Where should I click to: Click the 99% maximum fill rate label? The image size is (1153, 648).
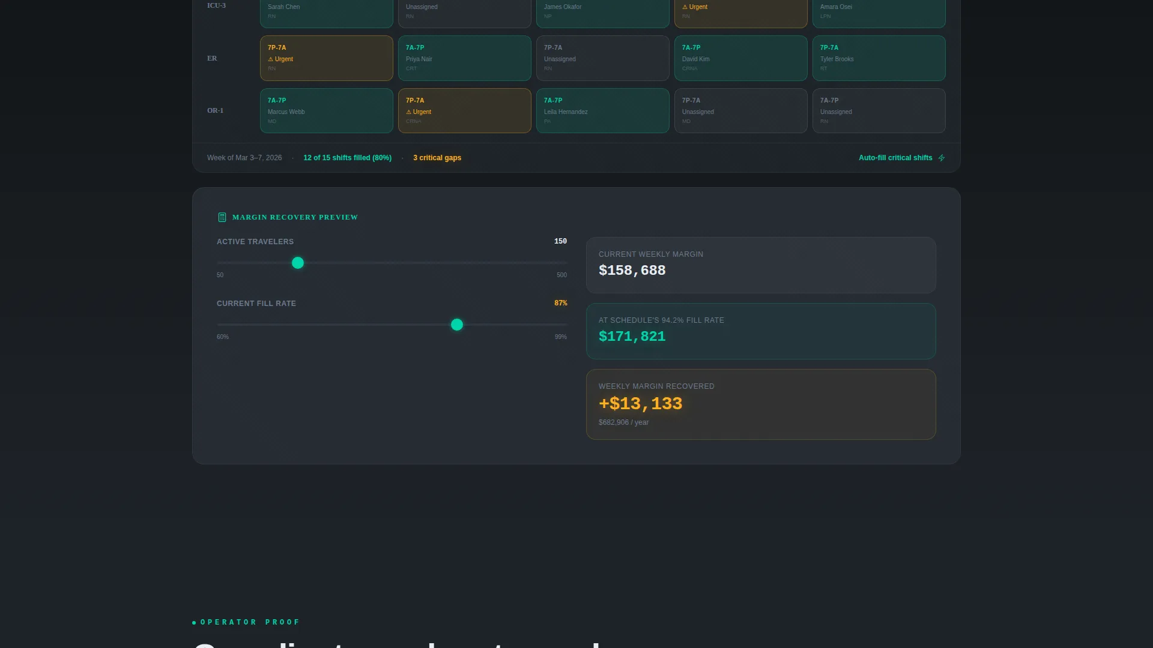click(561, 337)
